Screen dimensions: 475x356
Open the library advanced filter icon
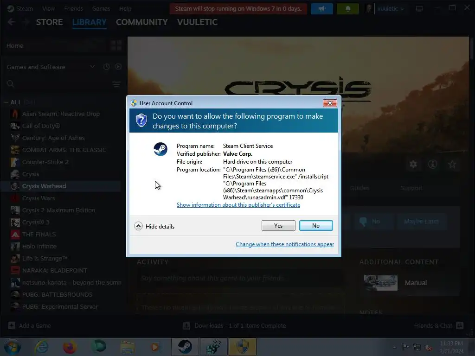click(x=116, y=84)
